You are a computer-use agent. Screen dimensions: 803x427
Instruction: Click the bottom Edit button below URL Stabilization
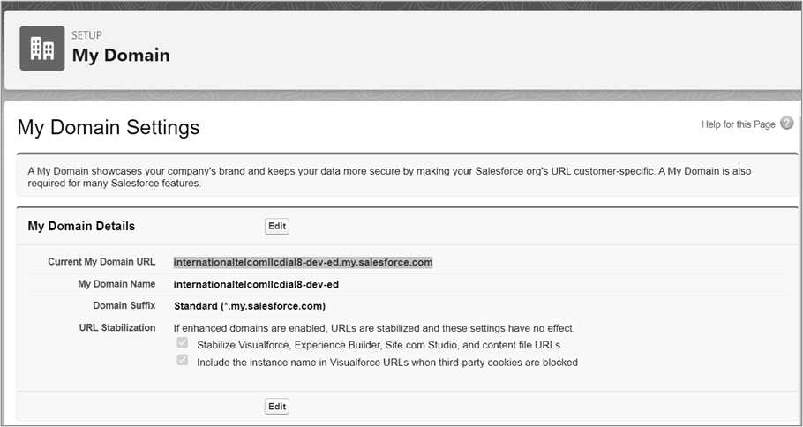pyautogui.click(x=277, y=407)
